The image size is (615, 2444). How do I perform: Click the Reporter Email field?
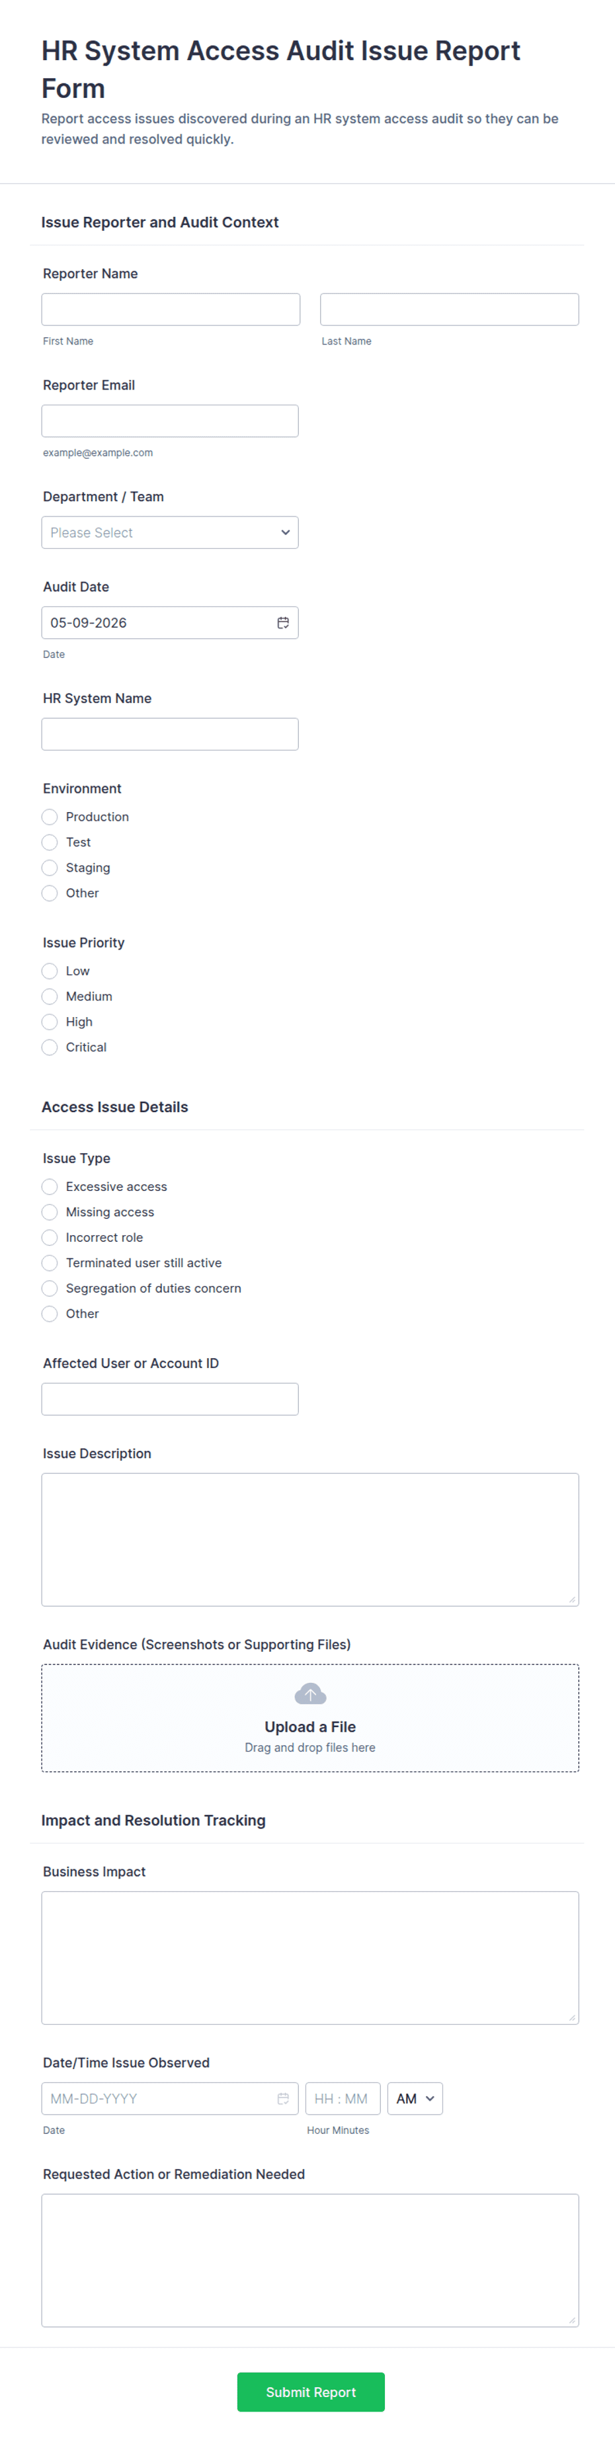click(170, 421)
